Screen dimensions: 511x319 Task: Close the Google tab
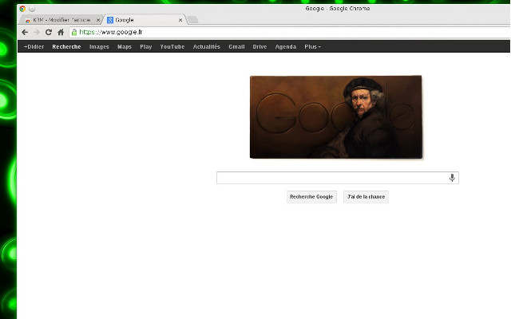click(180, 20)
